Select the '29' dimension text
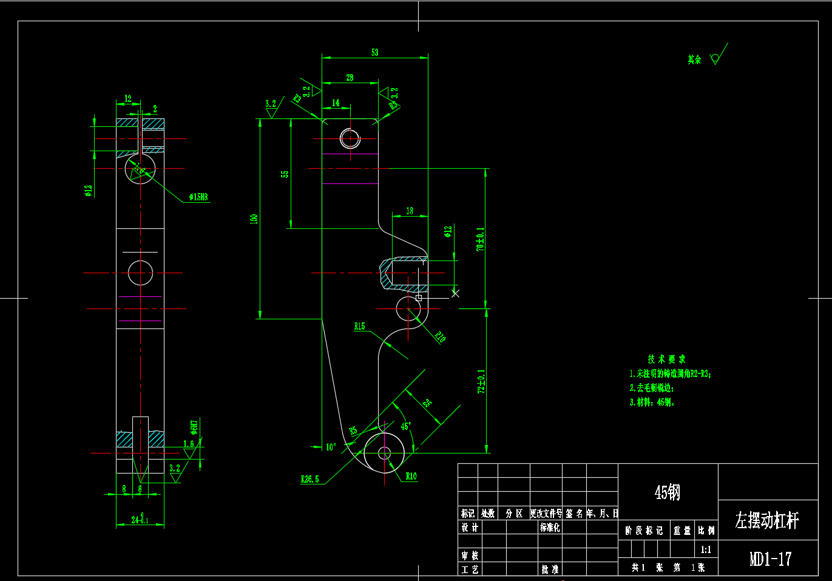832x581 pixels. (350, 78)
